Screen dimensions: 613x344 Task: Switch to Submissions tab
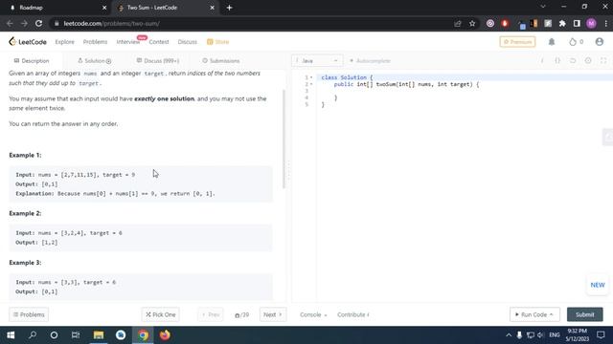tap(221, 61)
